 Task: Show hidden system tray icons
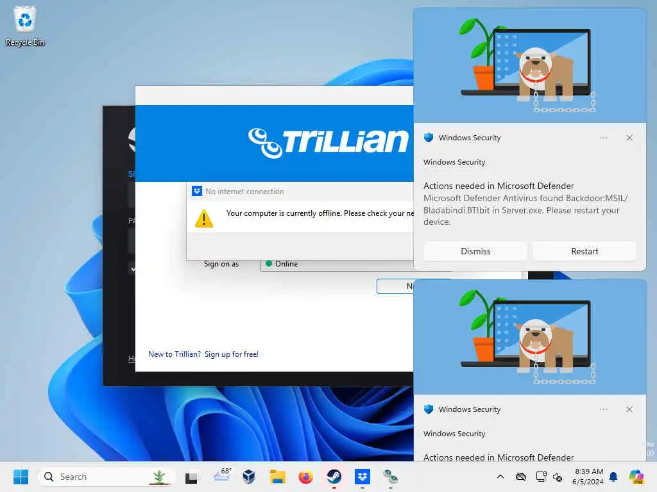[500, 477]
